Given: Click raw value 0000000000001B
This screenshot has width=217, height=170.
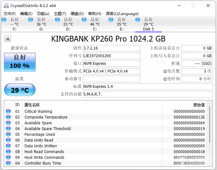Looking at the screenshot, I should tap(189, 152).
